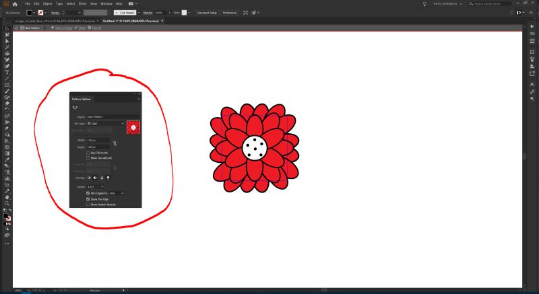Select the Eraser tool
The width and height of the screenshot is (539, 294).
click(x=7, y=104)
